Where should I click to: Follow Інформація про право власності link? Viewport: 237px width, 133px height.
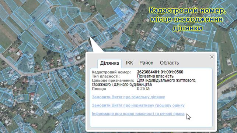point(138,114)
